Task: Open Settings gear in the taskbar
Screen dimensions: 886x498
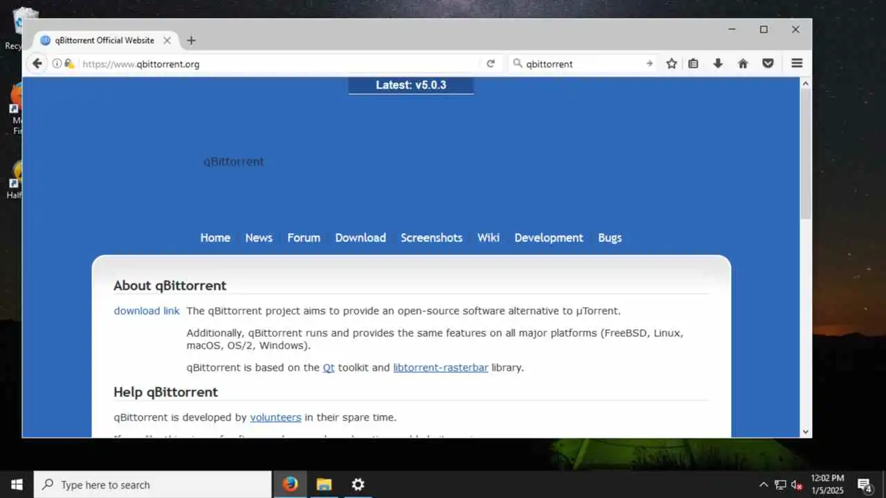Action: pyautogui.click(x=358, y=484)
